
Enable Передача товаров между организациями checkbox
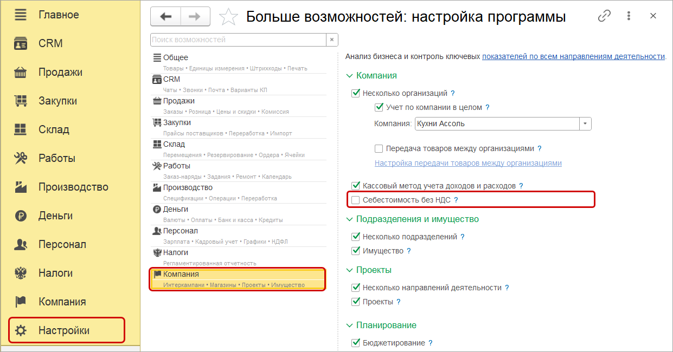pyautogui.click(x=379, y=148)
